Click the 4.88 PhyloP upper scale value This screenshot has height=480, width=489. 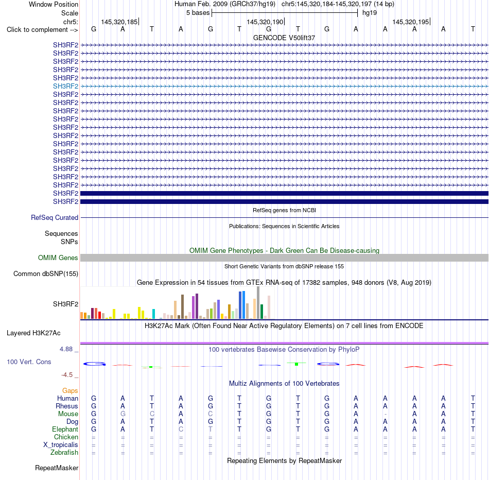66,349
